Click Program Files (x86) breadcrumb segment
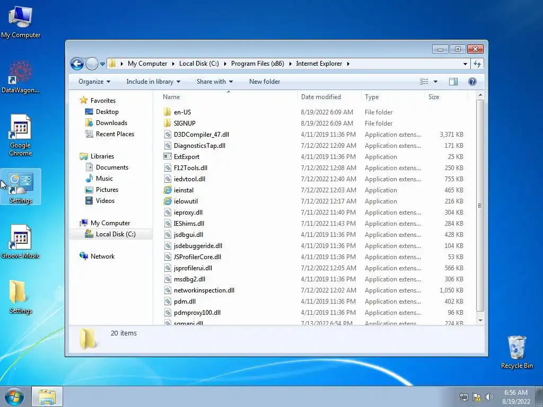Viewport: 543px width, 407px height. click(257, 64)
